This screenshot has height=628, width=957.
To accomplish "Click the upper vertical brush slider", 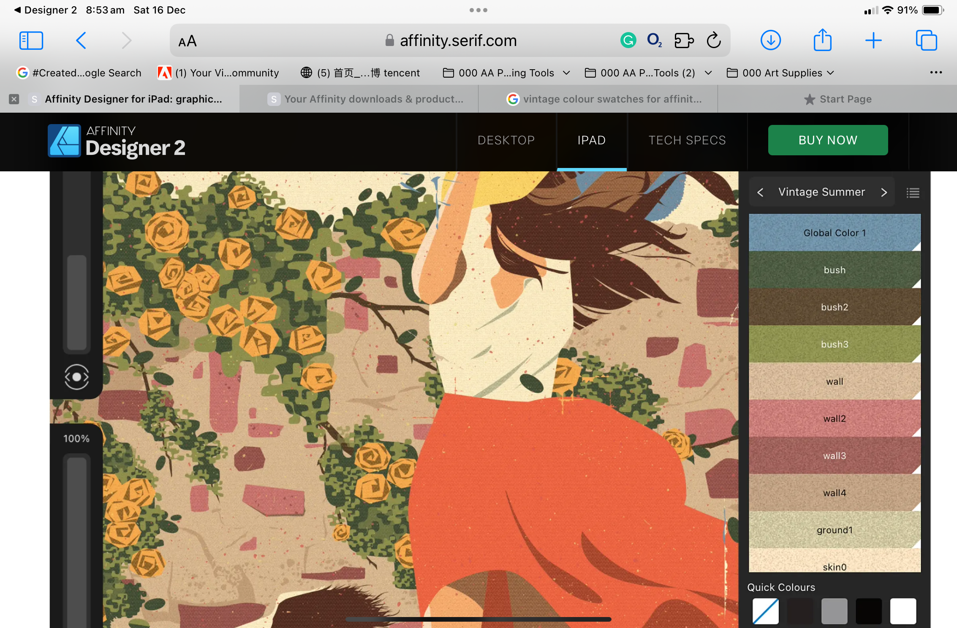I will [x=77, y=262].
